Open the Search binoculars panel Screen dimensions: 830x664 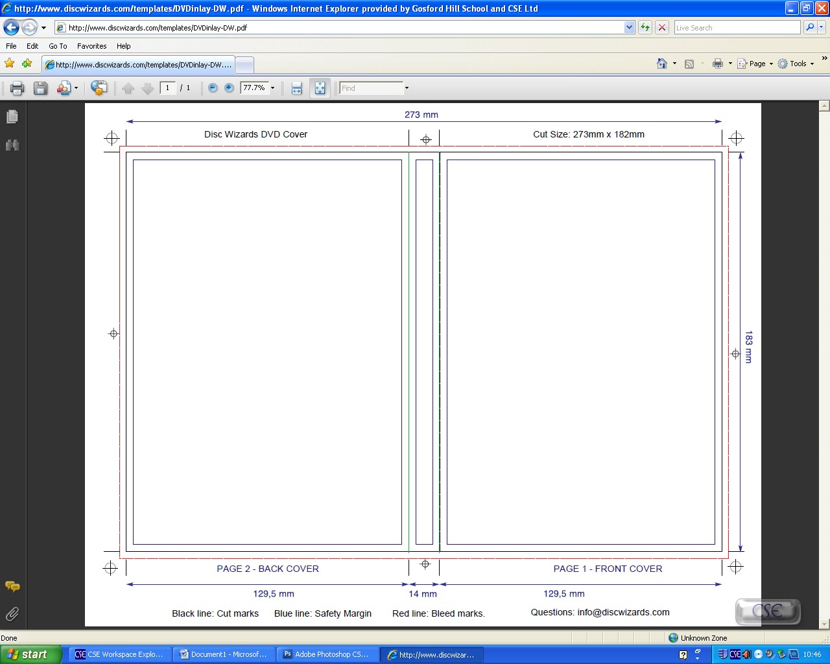tap(12, 145)
